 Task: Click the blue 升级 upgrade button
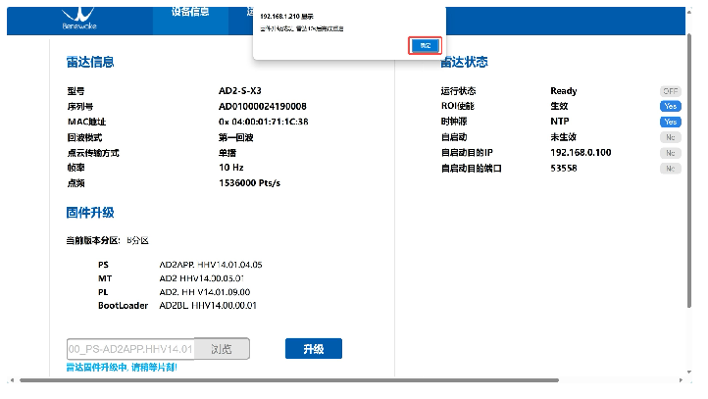[314, 349]
